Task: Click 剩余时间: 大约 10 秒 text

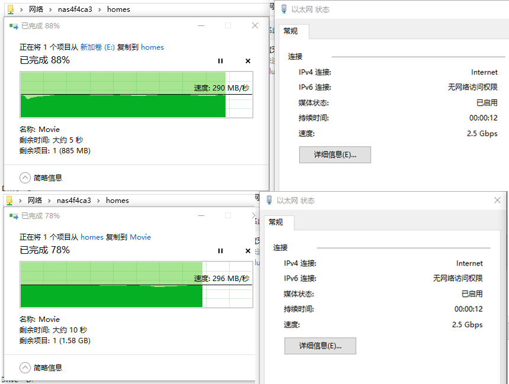Action: 53,330
